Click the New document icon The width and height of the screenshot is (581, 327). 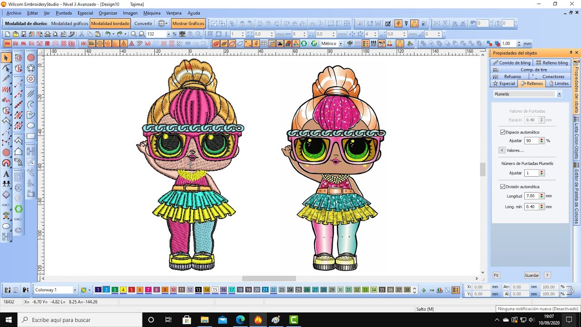point(8,34)
